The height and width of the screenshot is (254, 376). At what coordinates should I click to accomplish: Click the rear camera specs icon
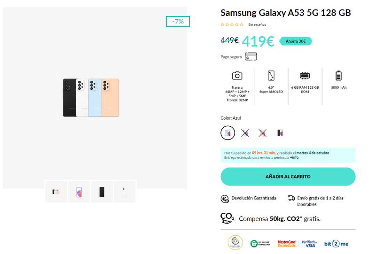click(x=237, y=76)
